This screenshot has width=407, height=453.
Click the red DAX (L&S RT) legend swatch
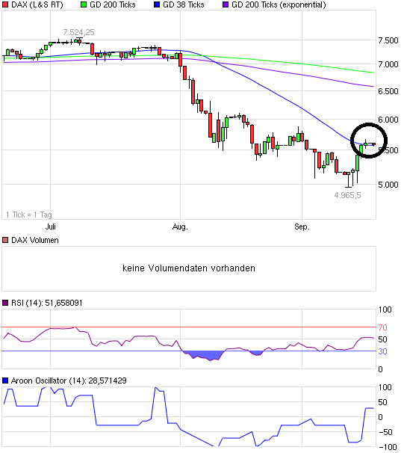pyautogui.click(x=5, y=4)
